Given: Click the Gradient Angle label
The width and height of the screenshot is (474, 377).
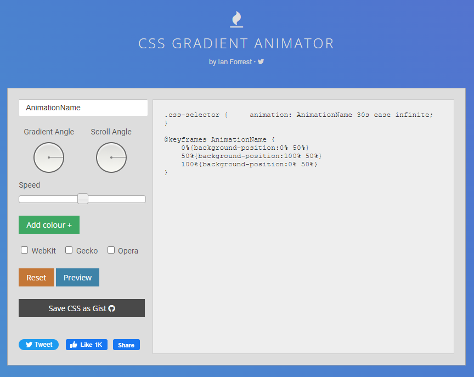Looking at the screenshot, I should (x=49, y=132).
